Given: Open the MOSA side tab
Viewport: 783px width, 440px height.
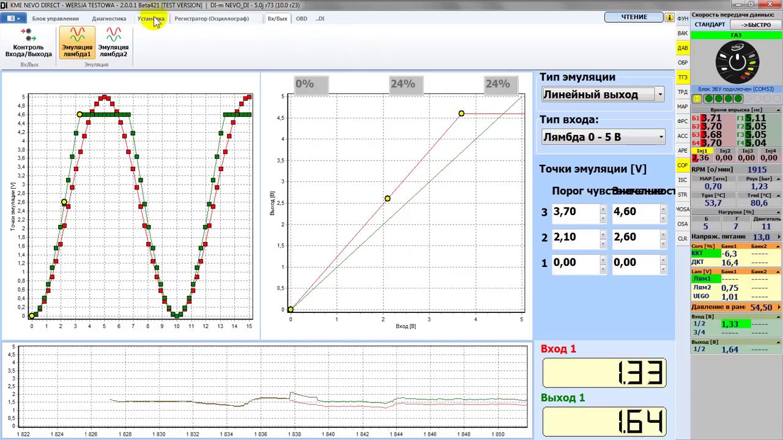Looking at the screenshot, I should click(x=683, y=209).
